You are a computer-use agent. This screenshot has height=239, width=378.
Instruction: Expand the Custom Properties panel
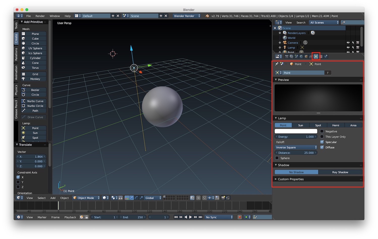pyautogui.click(x=276, y=179)
